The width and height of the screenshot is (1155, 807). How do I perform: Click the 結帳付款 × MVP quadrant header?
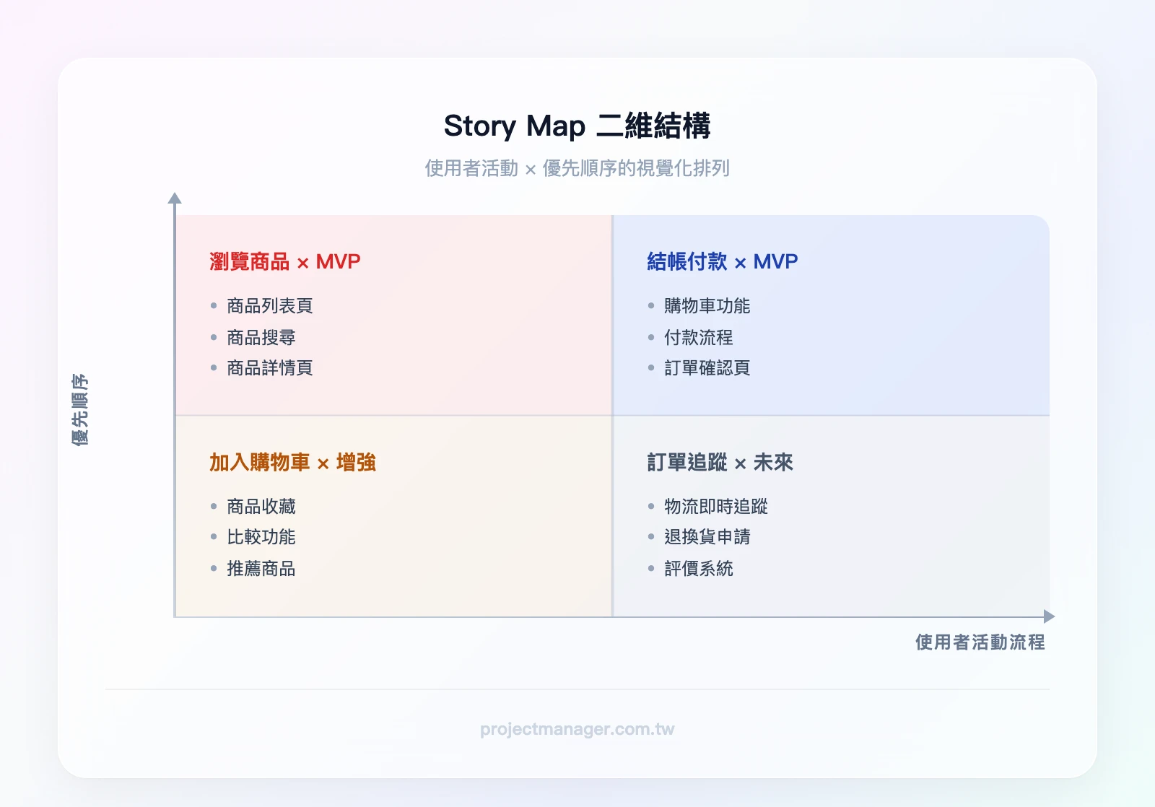click(722, 261)
